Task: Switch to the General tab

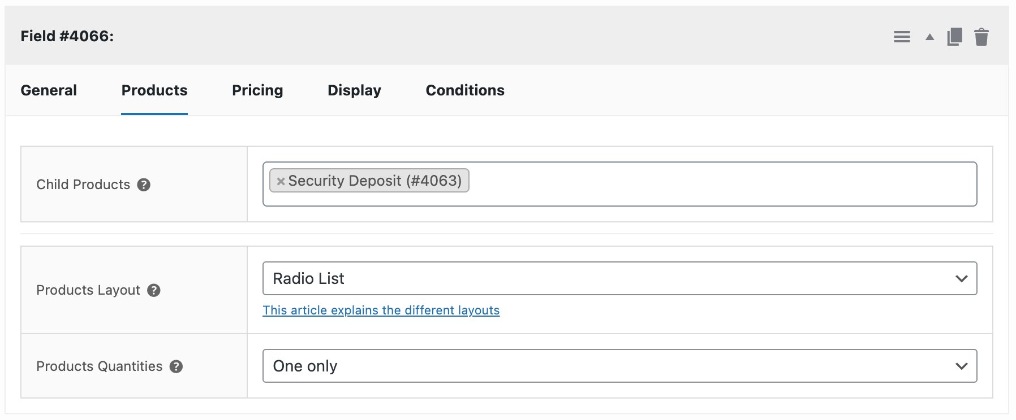Action: pyautogui.click(x=48, y=90)
